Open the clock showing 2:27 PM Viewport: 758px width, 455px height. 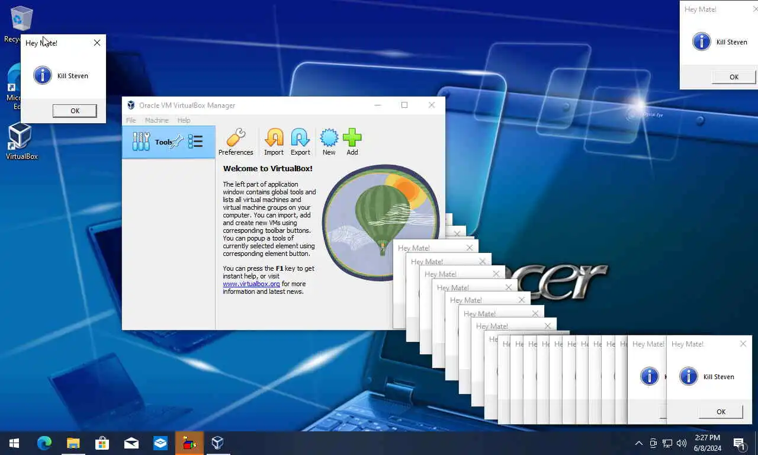coord(708,443)
